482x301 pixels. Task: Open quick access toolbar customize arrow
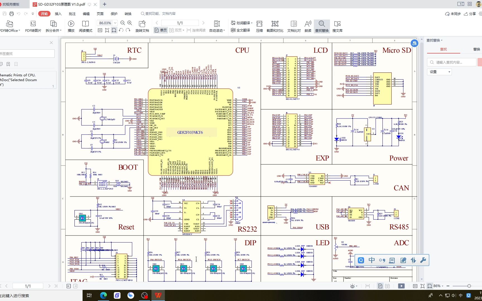point(33,14)
